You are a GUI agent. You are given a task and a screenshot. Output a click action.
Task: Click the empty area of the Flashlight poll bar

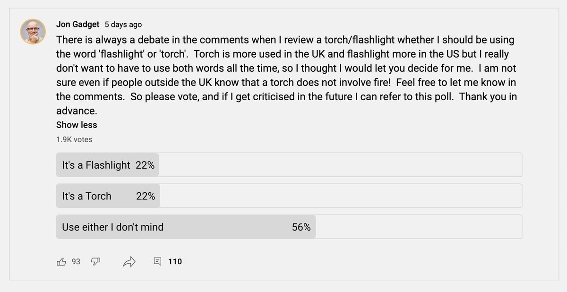pyautogui.click(x=340, y=165)
